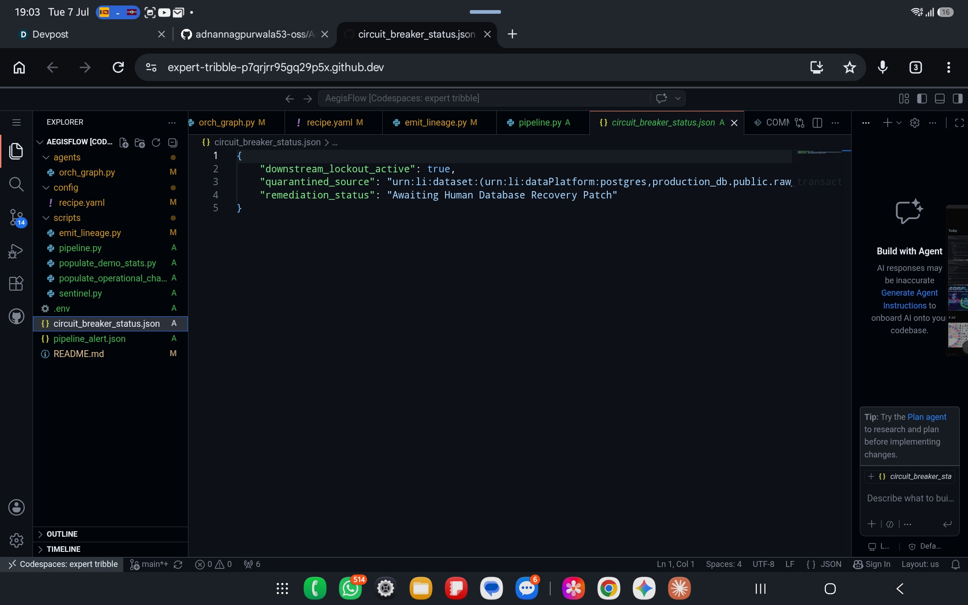968x605 pixels.
Task: Collapse all folders in explorer
Action: (173, 143)
